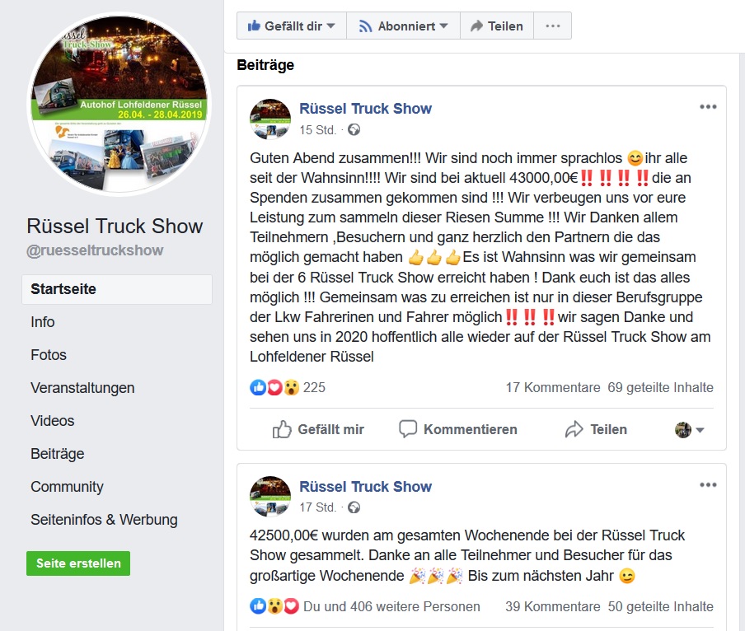Click the globe privacy icon next to 15 Std.
Image resolution: width=745 pixels, height=631 pixels.
tap(354, 129)
